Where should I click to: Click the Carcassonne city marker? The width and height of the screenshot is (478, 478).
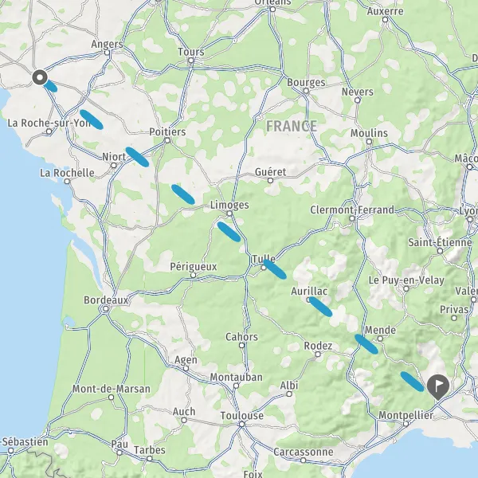[x=303, y=460]
